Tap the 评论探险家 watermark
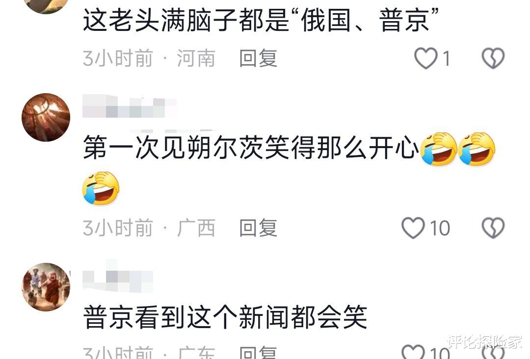Viewport: 530px width, 359px height. (x=484, y=342)
